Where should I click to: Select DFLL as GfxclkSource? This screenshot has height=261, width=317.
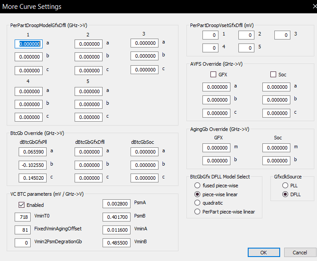pos(285,194)
